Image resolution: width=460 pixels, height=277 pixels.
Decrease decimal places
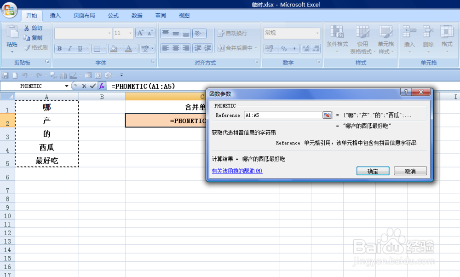[316, 49]
